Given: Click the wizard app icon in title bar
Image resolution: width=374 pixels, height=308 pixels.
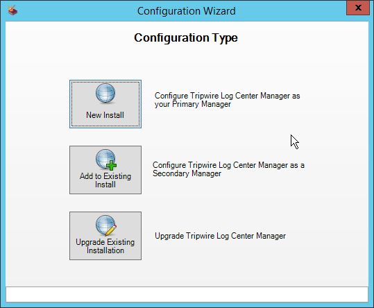Looking at the screenshot, I should pos(12,10).
